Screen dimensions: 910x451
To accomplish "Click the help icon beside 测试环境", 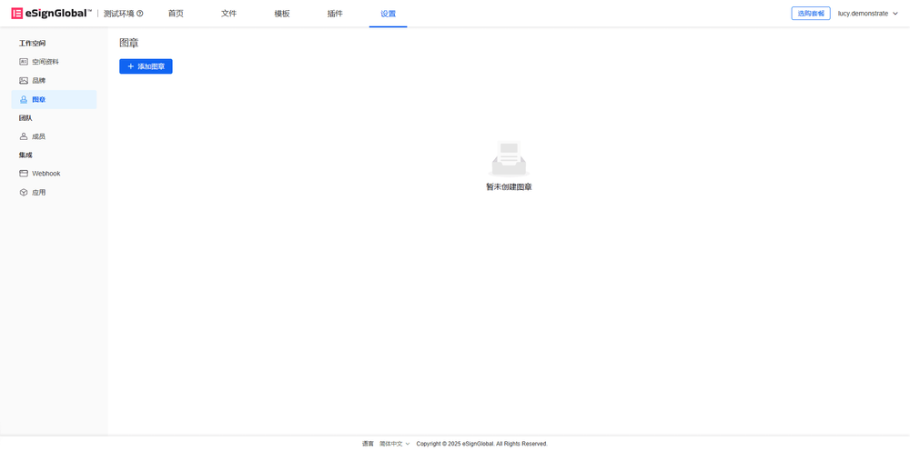I will [x=139, y=14].
